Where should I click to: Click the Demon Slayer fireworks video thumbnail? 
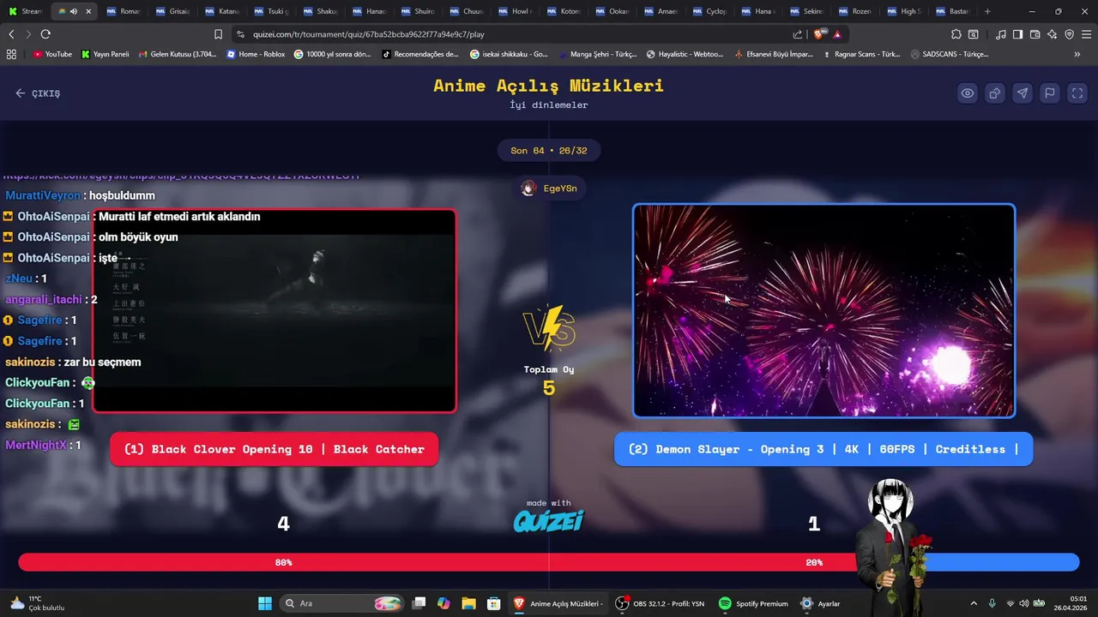pyautogui.click(x=823, y=310)
